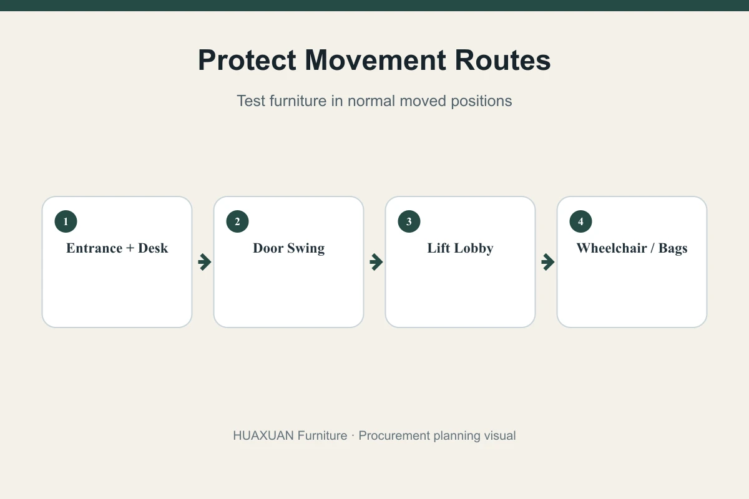This screenshot has height=499, width=749.
Task: Click the Door Swing label text
Action: 289,248
